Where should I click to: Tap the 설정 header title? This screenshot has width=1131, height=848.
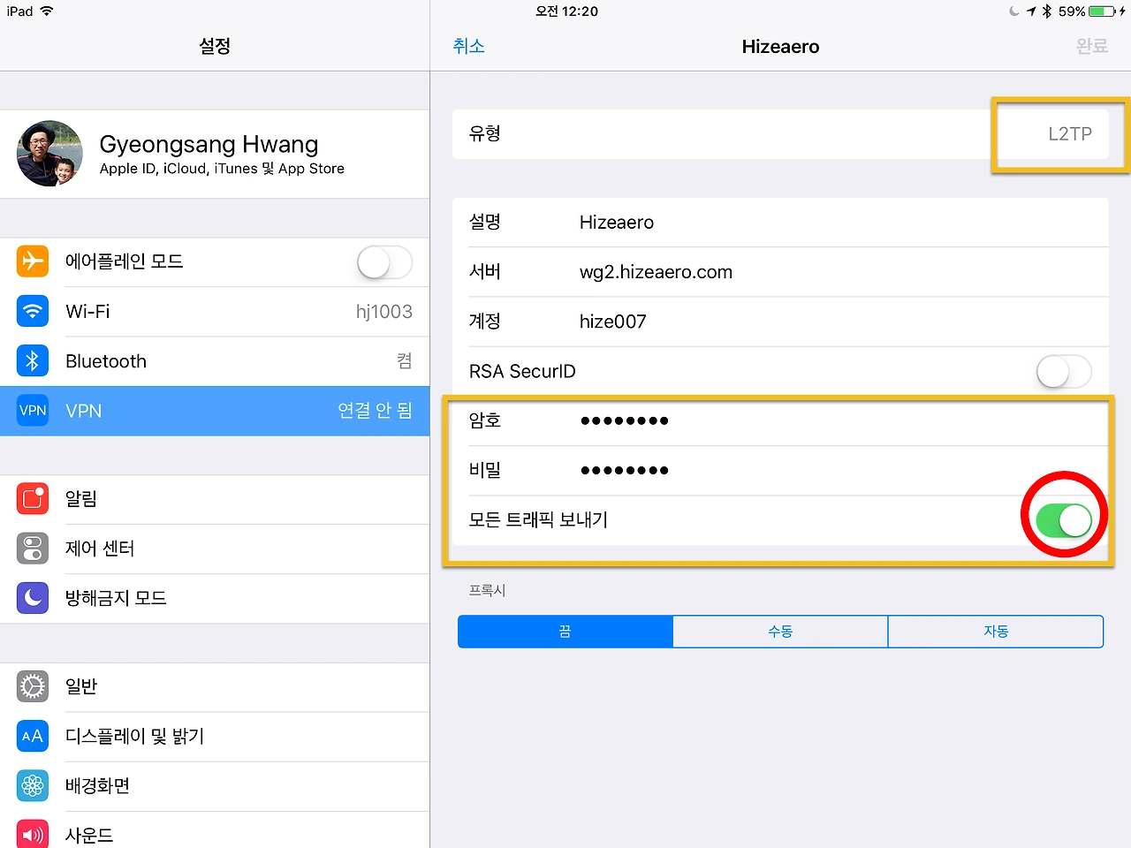215,46
